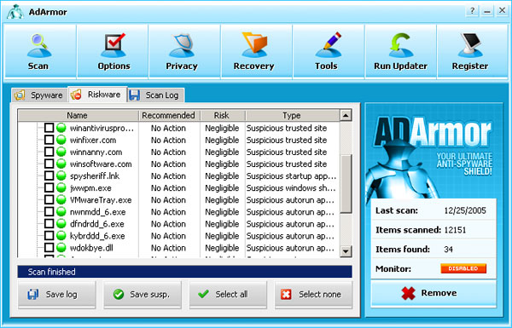The width and height of the screenshot is (512, 328).
Task: Click the Select all button
Action: tap(228, 294)
